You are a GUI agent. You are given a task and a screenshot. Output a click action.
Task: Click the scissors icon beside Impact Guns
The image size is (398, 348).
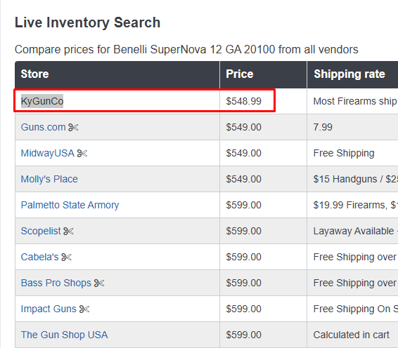click(84, 309)
